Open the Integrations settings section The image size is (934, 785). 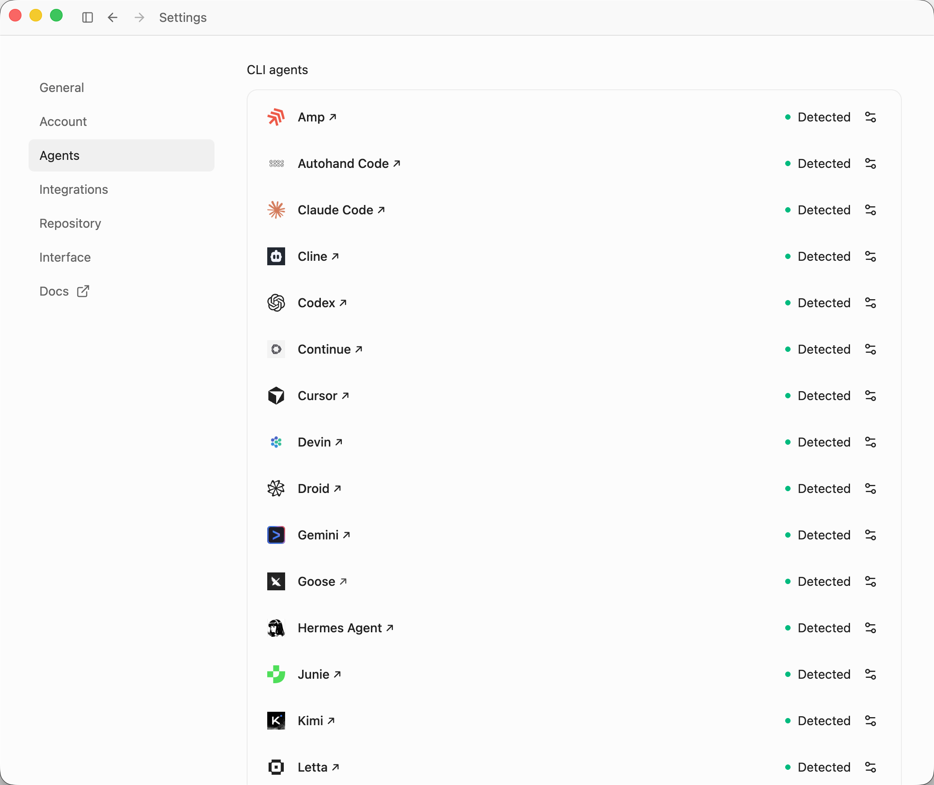pos(122,189)
